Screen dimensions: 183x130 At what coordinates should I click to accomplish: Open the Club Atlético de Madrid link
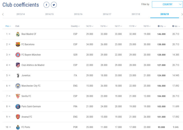[x=33, y=65]
